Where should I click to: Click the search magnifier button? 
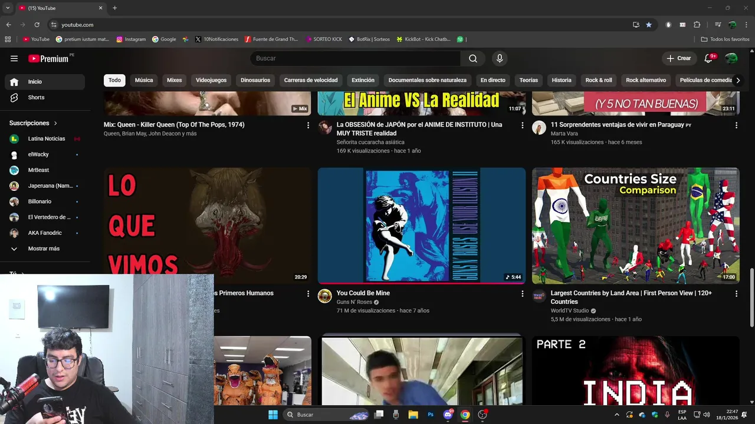[473, 58]
